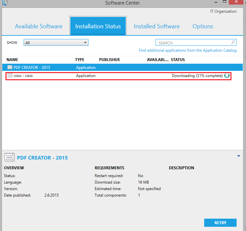Close the Software Center window
This screenshot has height=231, width=246.
pyautogui.click(x=236, y=2)
